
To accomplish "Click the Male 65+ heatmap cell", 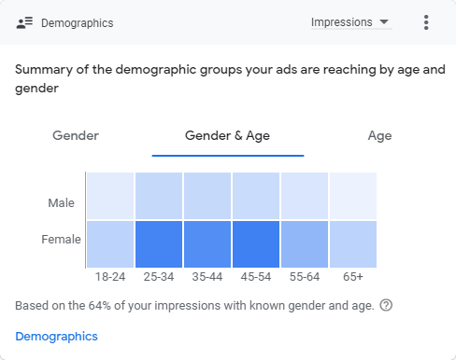I will pyautogui.click(x=353, y=196).
